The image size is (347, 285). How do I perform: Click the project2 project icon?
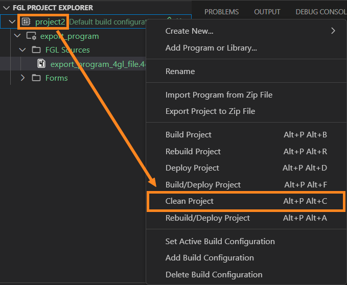tap(26, 22)
